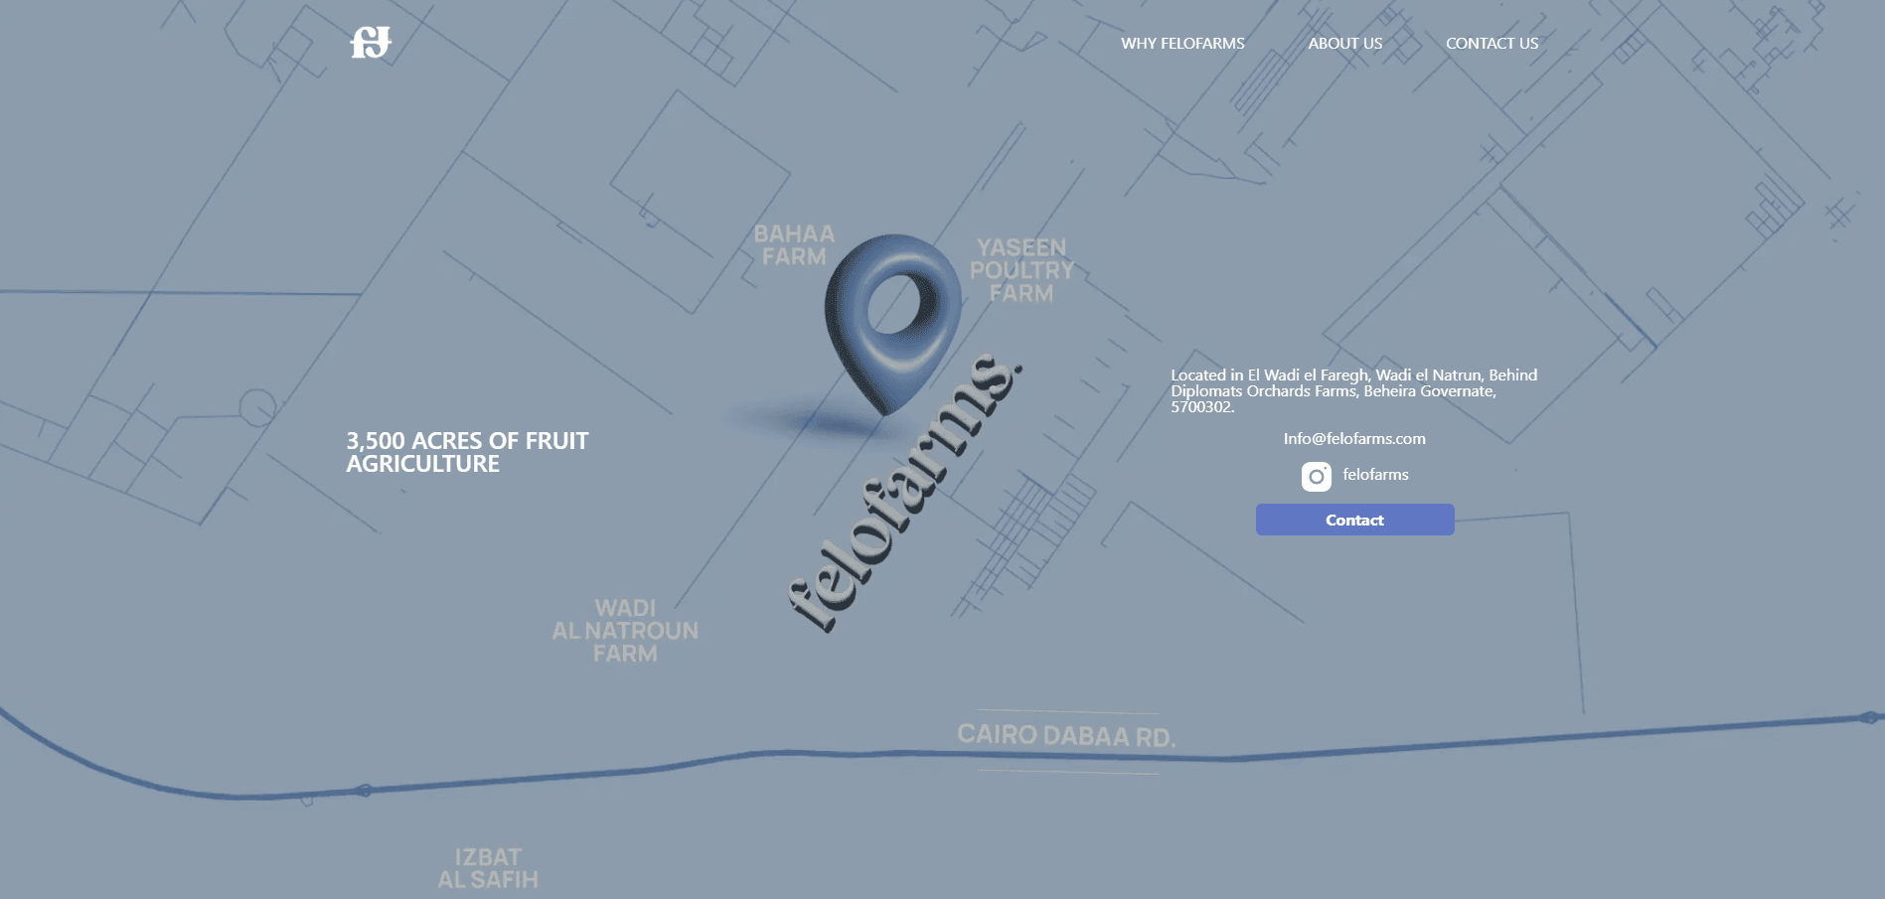
Task: Go to ABOUT US page
Action: [x=1345, y=44]
